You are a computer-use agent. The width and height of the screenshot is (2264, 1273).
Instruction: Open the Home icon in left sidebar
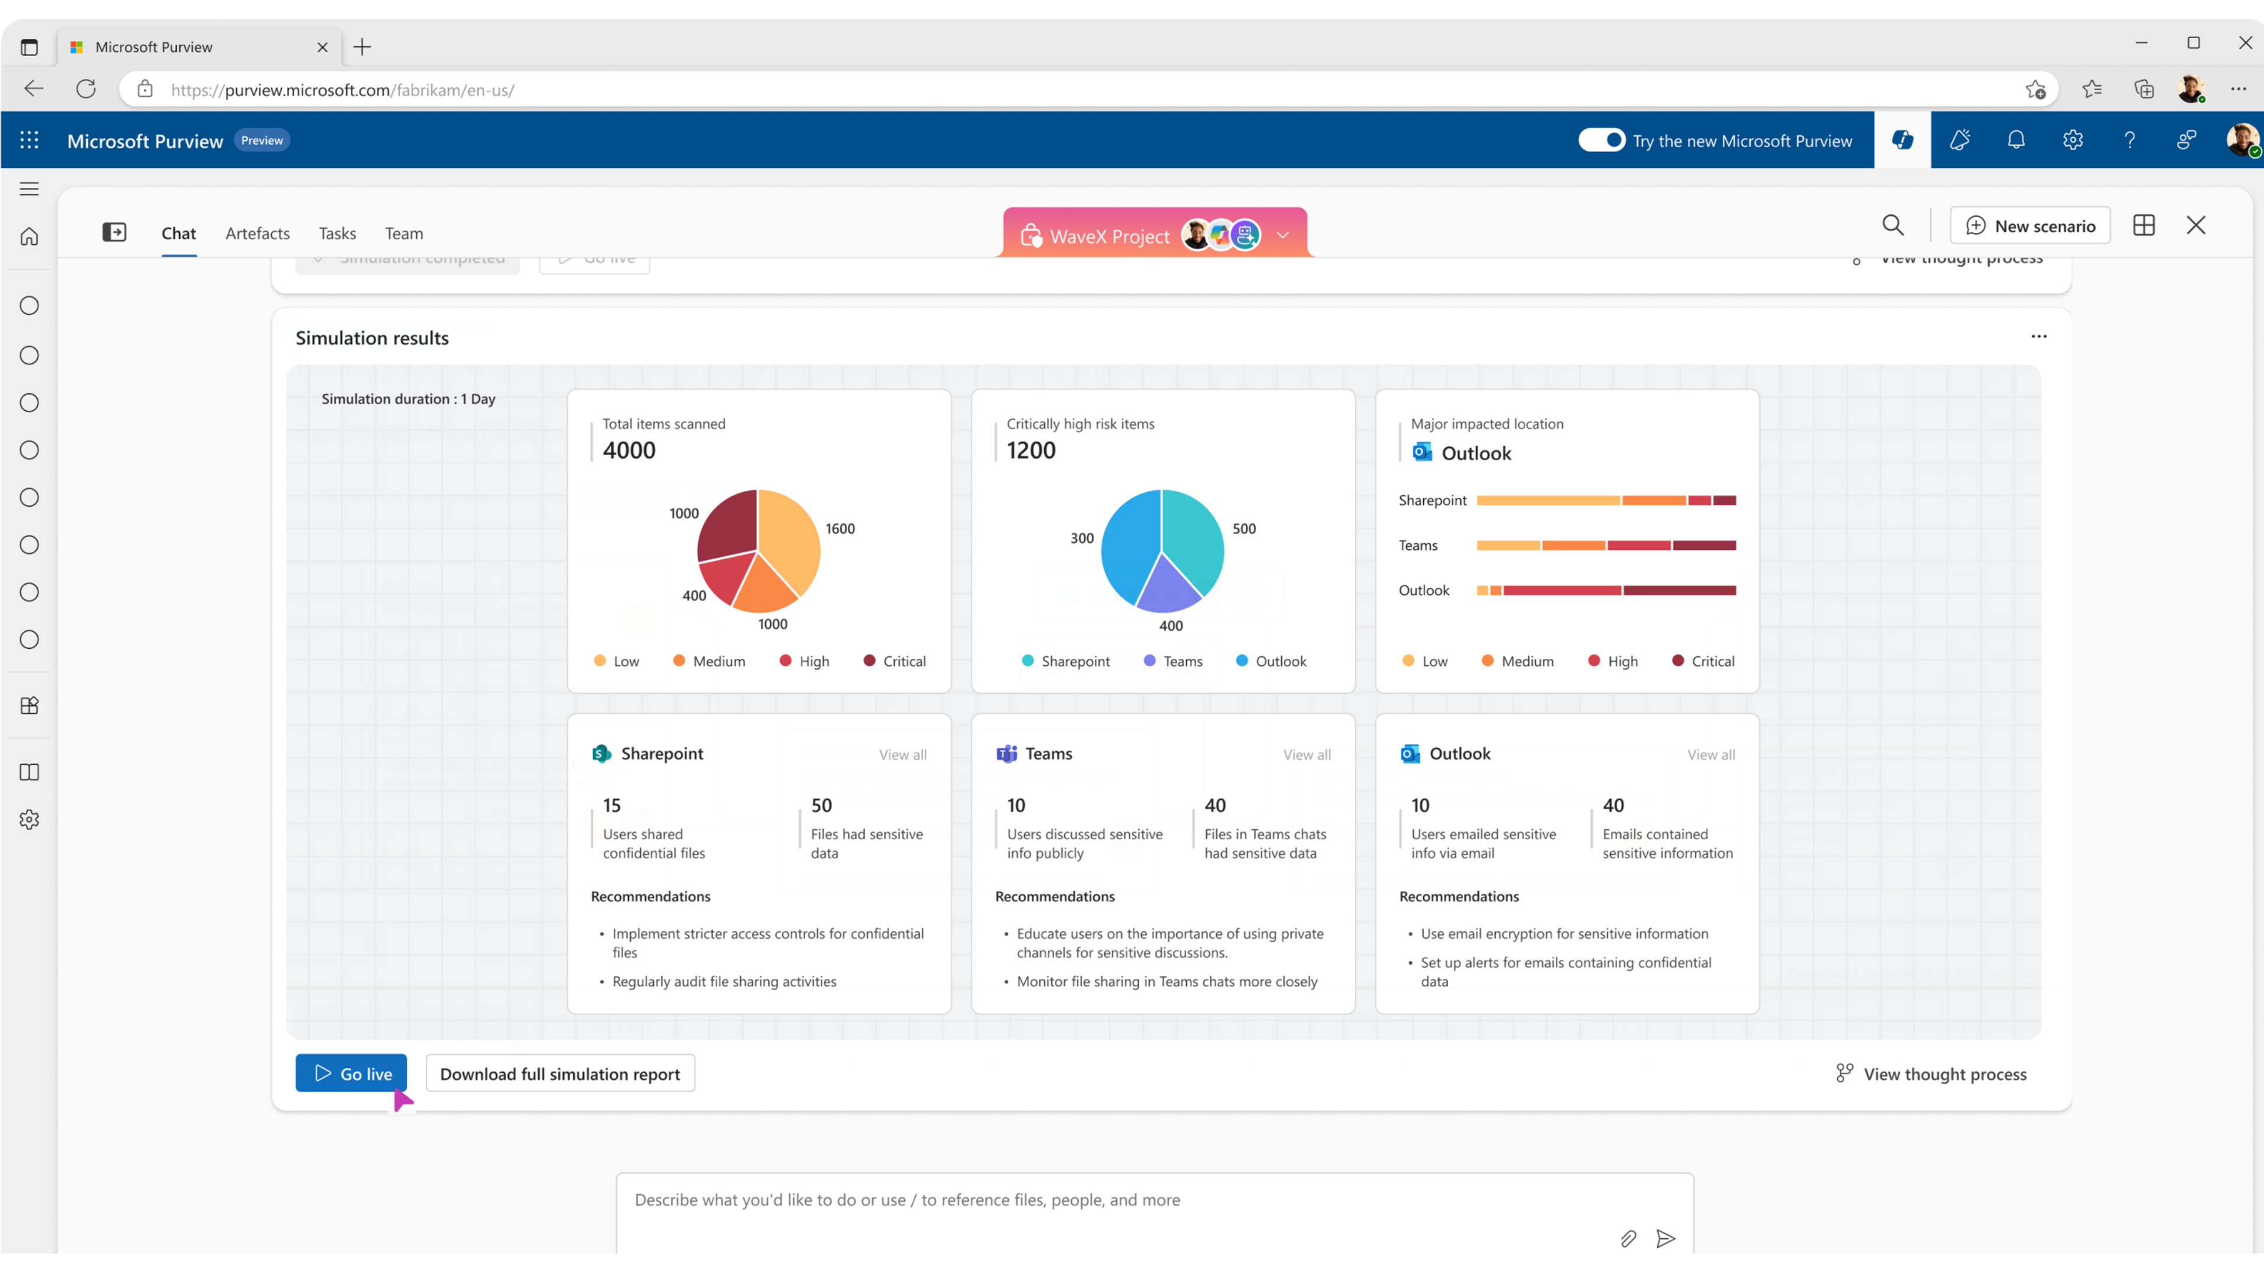click(x=29, y=236)
